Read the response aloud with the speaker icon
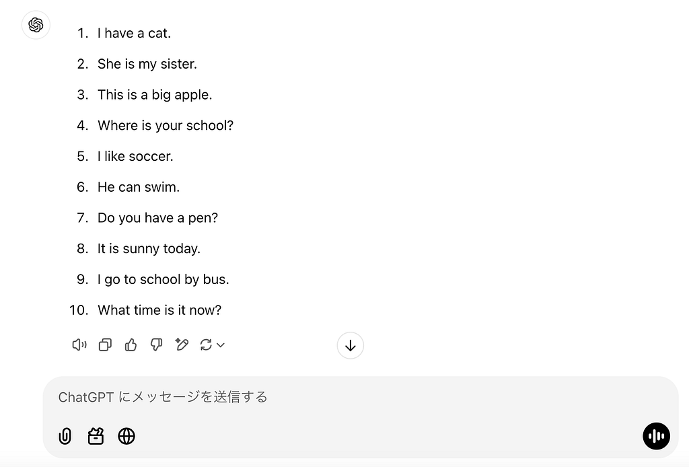Viewport: 689px width, 467px height. tap(79, 345)
